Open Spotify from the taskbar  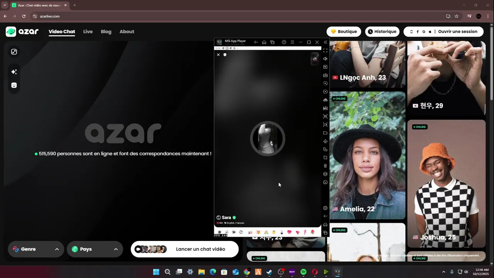[x=303, y=272]
